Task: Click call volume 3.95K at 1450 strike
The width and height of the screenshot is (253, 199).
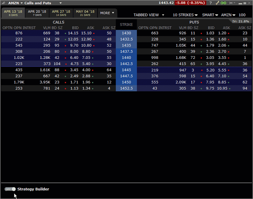Action: [x=45, y=82]
